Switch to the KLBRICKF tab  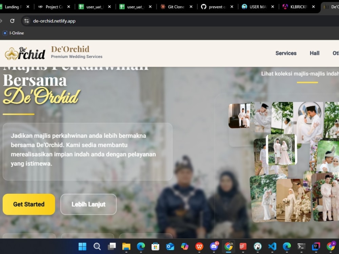click(298, 7)
